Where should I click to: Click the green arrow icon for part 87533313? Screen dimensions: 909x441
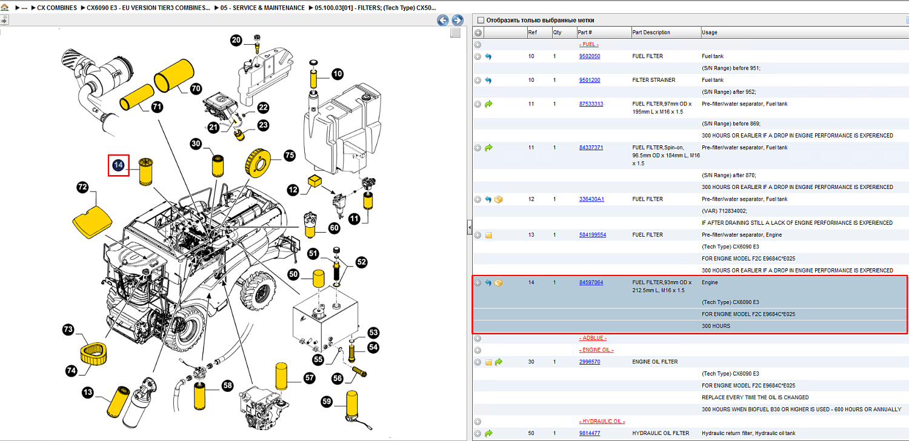pos(488,104)
